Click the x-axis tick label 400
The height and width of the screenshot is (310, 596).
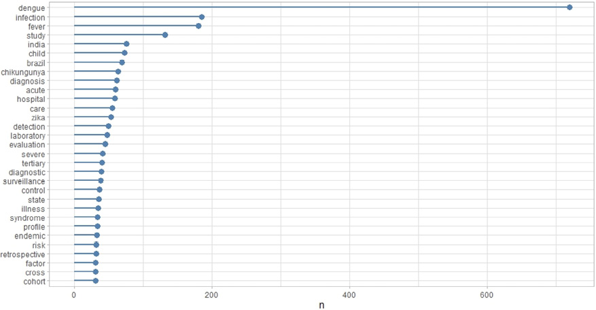(349, 294)
